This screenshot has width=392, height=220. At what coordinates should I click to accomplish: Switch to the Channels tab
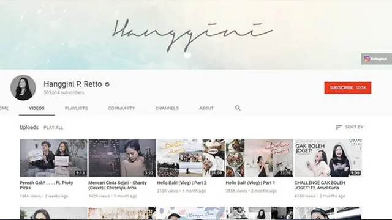(167, 108)
